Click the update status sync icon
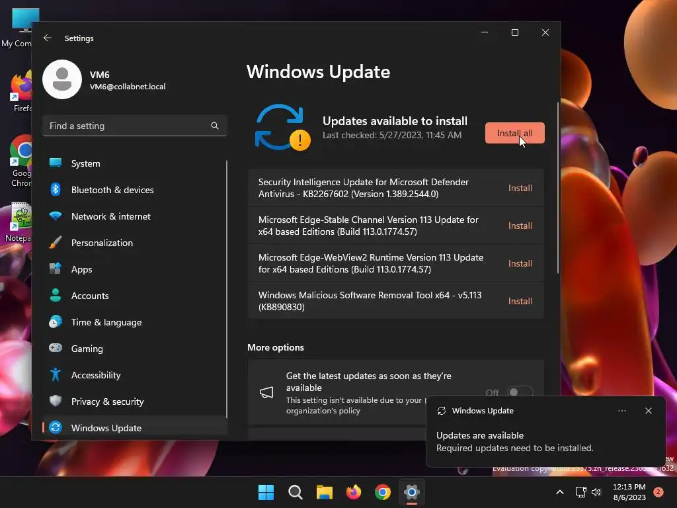The image size is (677, 508). pyautogui.click(x=282, y=128)
